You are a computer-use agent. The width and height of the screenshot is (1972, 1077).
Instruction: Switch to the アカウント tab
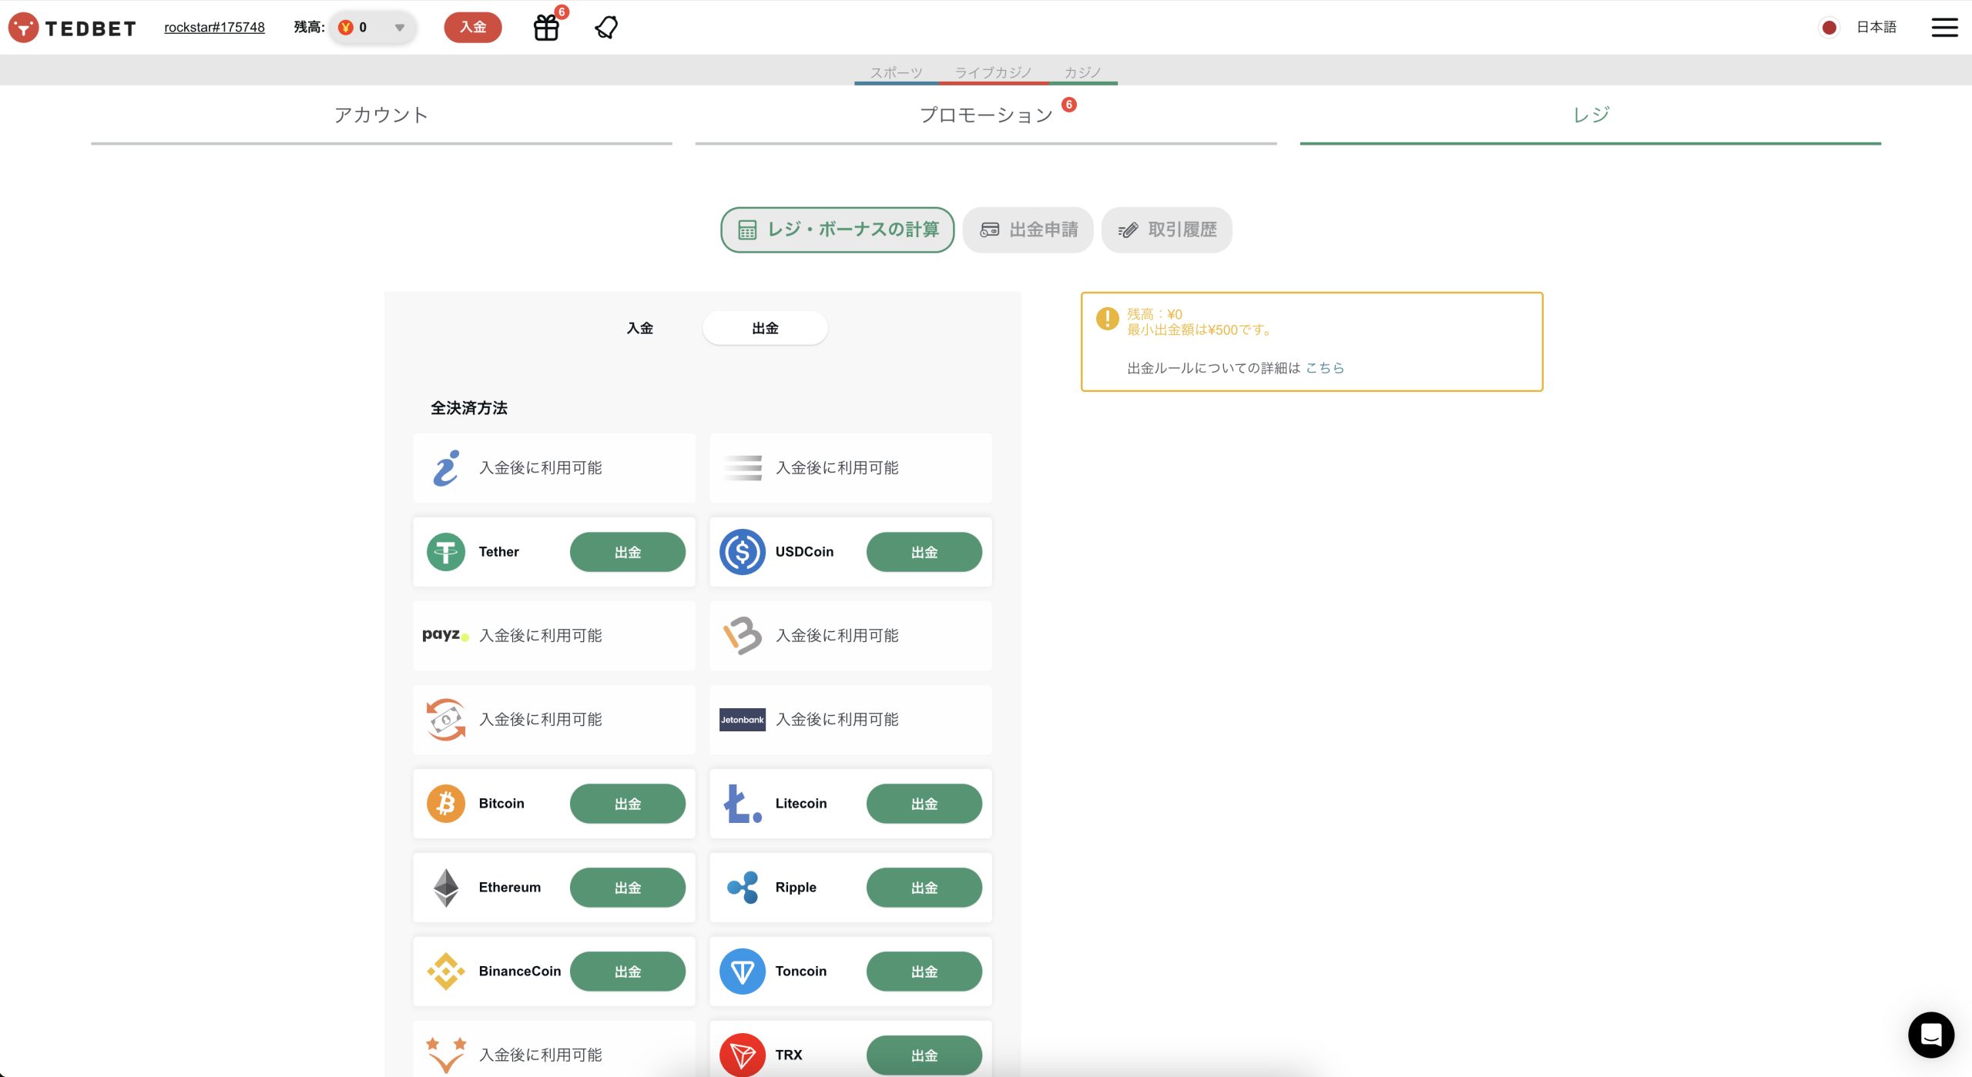point(381,115)
